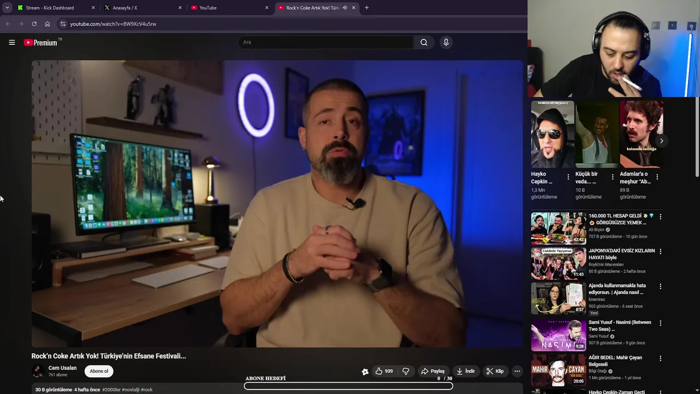The image size is (700, 394).
Task: Open Ali Biçim channel name
Action: (x=597, y=230)
